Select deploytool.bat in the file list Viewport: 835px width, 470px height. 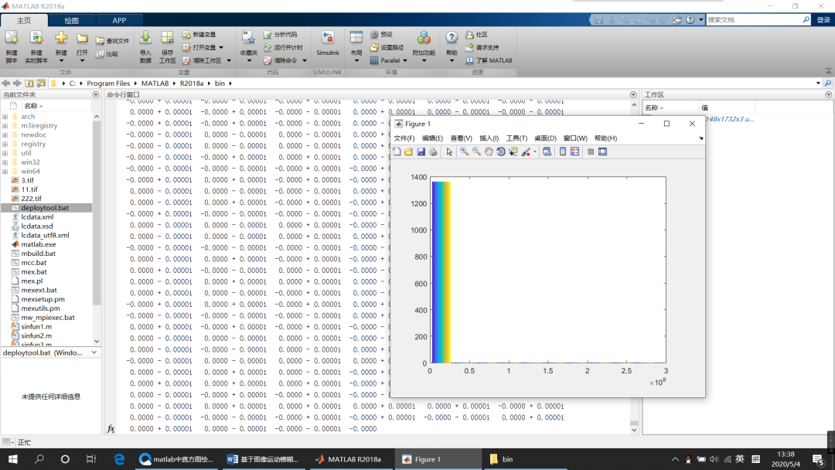click(x=46, y=208)
